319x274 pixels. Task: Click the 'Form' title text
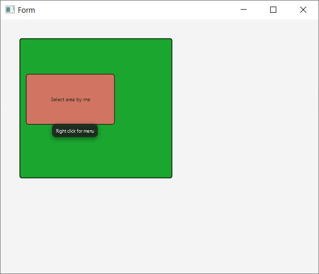[26, 10]
